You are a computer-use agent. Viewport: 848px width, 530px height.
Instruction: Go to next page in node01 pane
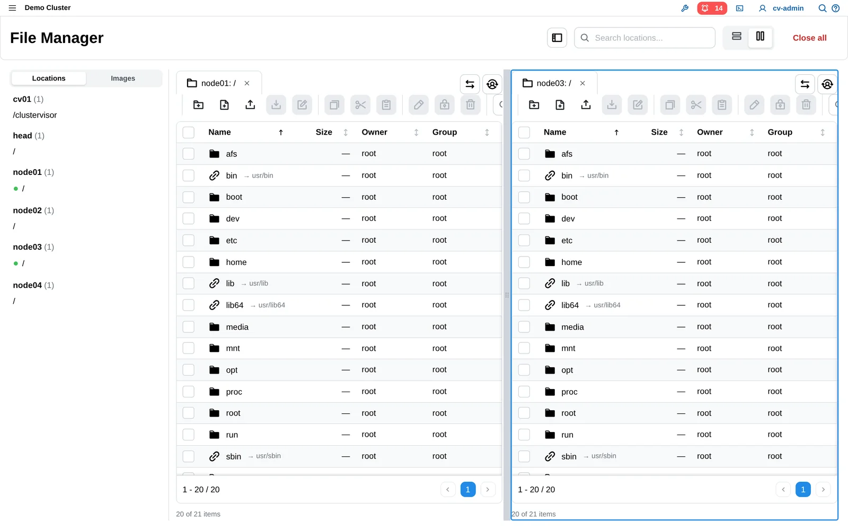tap(488, 490)
